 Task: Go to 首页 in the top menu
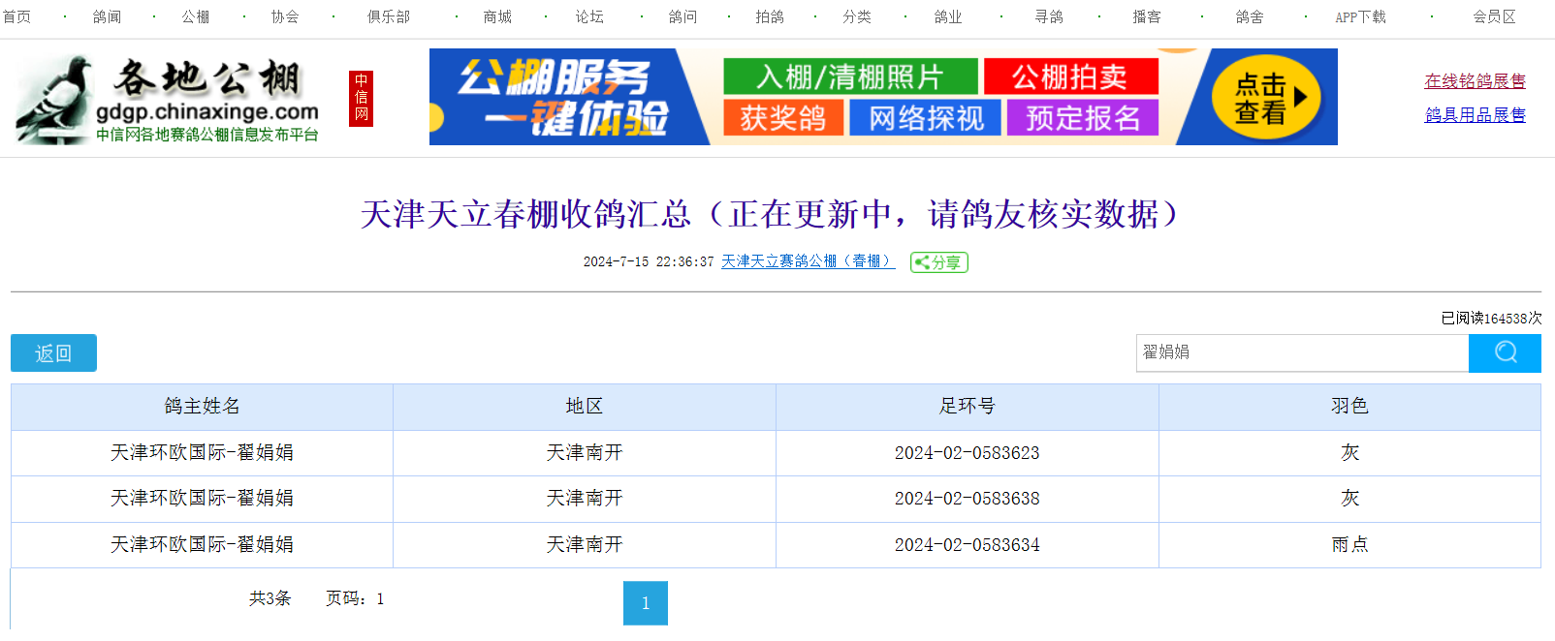(x=16, y=16)
